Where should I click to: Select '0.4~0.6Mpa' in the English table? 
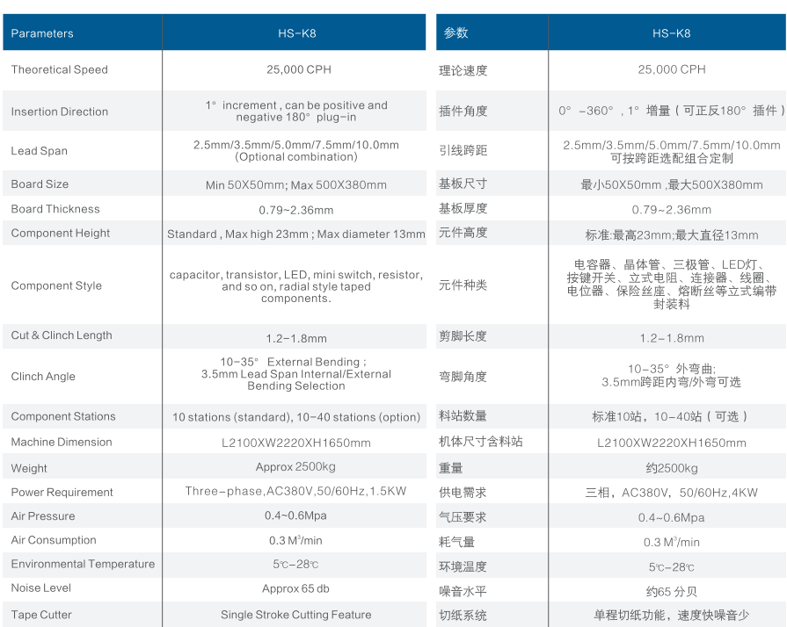[295, 515]
